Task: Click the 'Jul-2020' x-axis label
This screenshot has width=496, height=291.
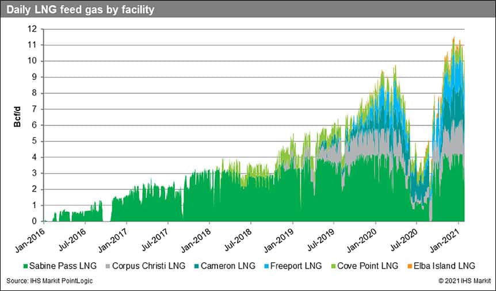Action: coord(405,240)
